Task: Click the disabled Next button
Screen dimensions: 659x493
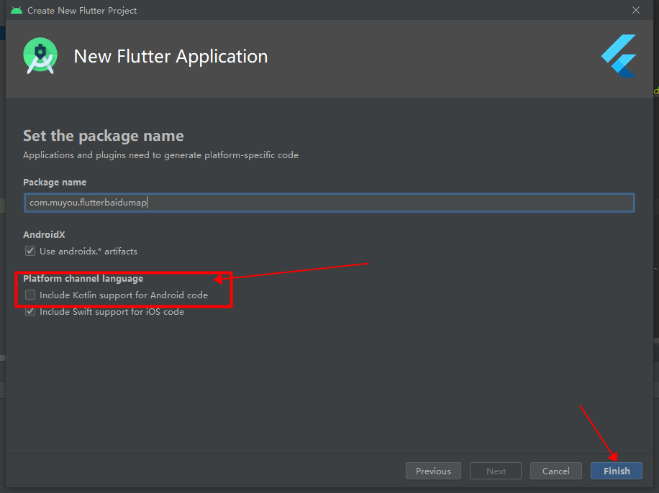Action: pyautogui.click(x=496, y=471)
